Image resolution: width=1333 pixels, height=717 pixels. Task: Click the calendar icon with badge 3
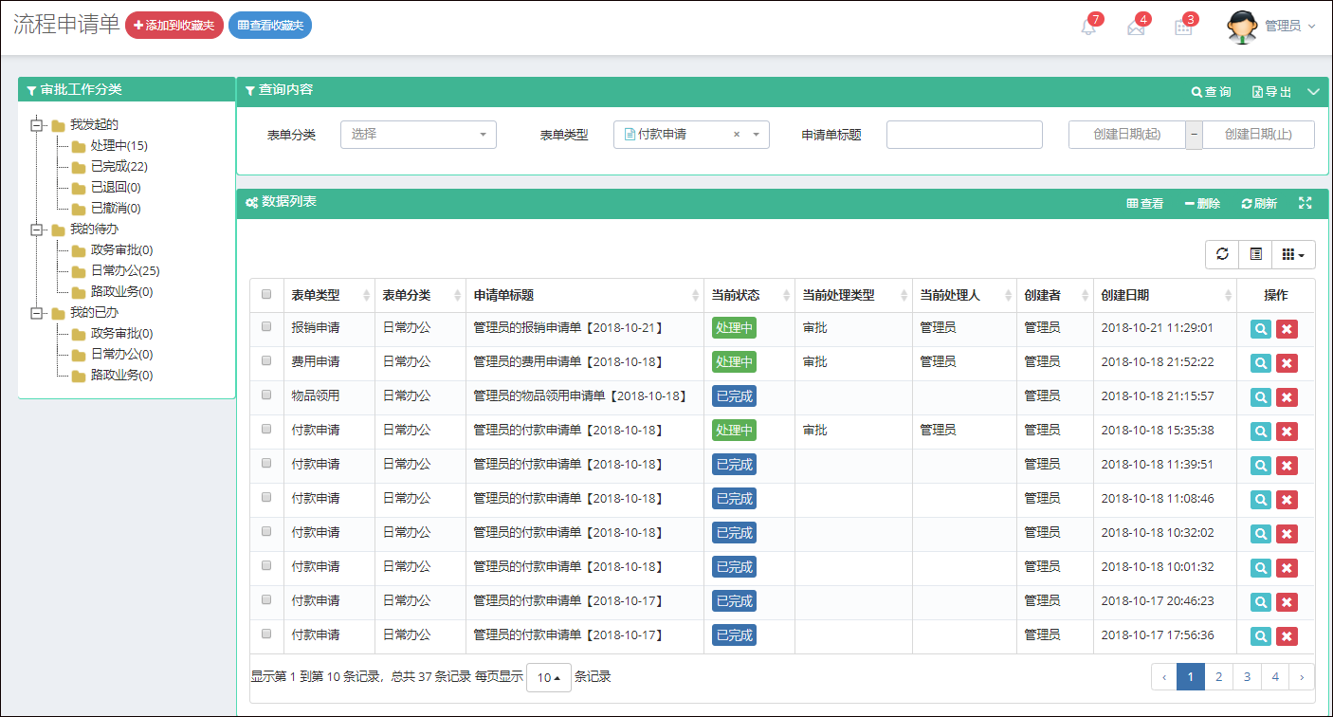pos(1183,28)
